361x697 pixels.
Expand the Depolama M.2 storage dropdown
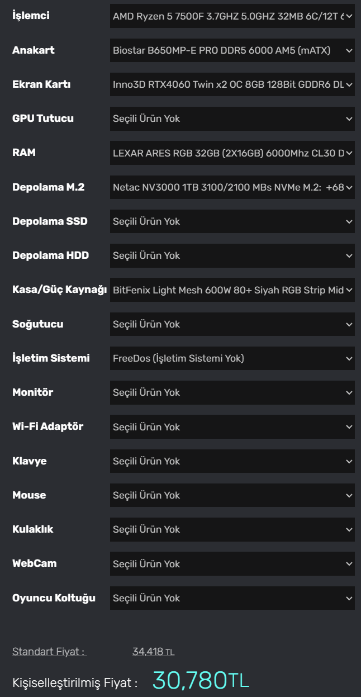point(232,187)
